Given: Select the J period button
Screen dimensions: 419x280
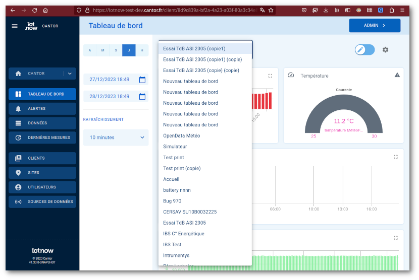Looking at the screenshot, I should pyautogui.click(x=129, y=50).
